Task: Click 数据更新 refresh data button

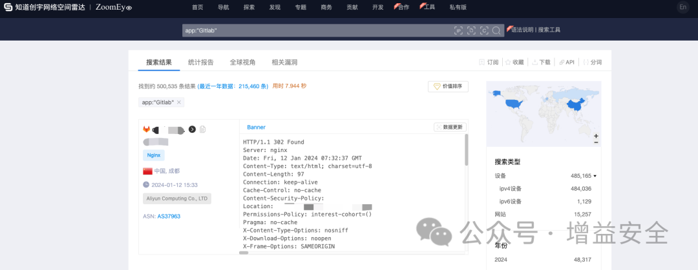Action: point(450,127)
